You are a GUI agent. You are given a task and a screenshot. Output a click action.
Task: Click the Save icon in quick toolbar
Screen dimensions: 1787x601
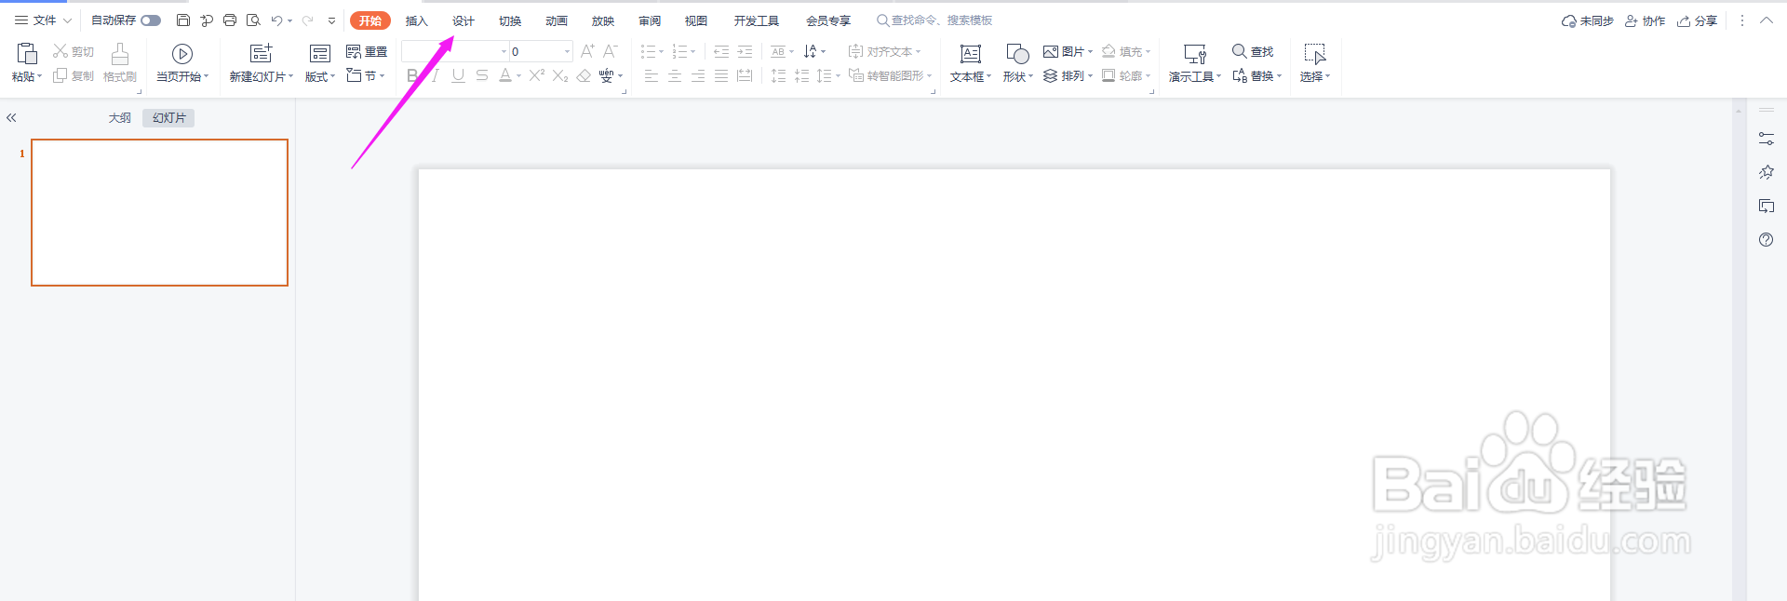click(183, 20)
